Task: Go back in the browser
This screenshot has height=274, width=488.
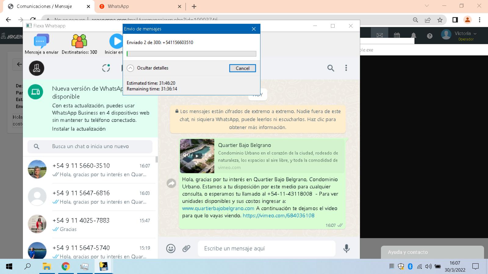Action: (x=8, y=20)
